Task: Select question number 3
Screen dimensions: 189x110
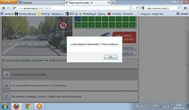Action: point(92,19)
